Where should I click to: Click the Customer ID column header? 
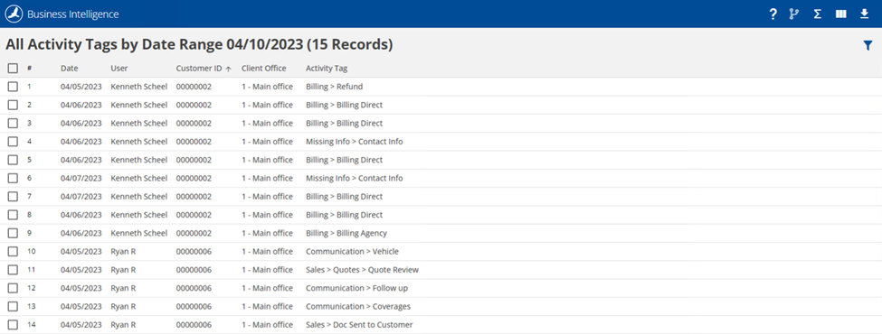coord(199,69)
